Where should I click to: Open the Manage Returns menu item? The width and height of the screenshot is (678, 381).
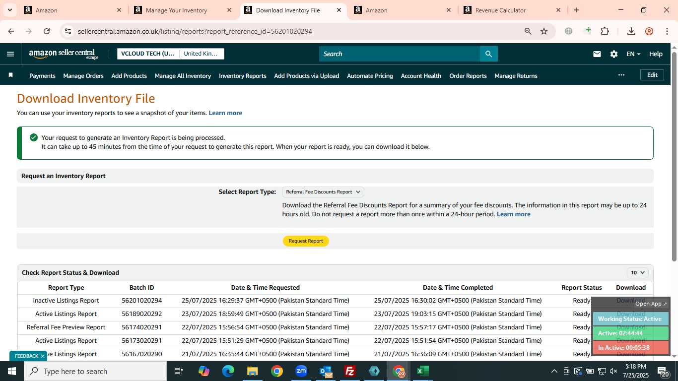(516, 76)
